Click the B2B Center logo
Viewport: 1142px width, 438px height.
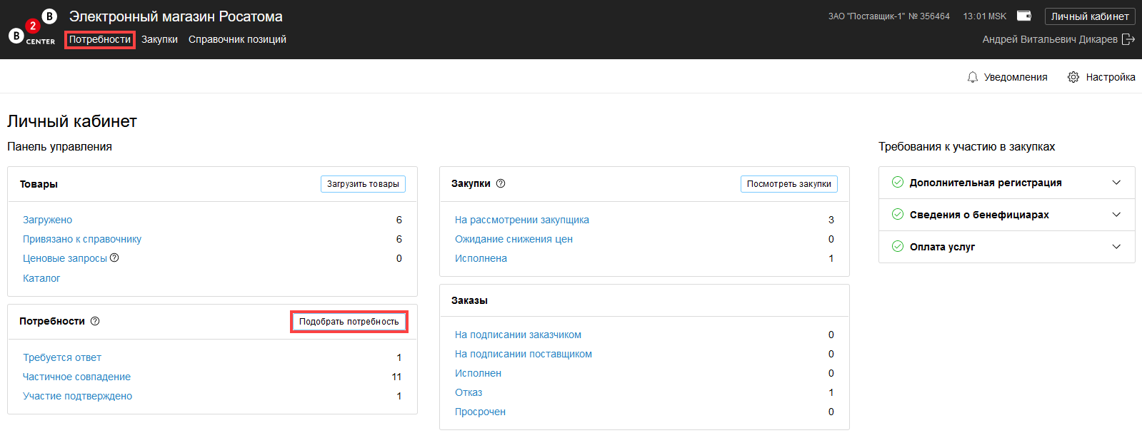pyautogui.click(x=32, y=27)
